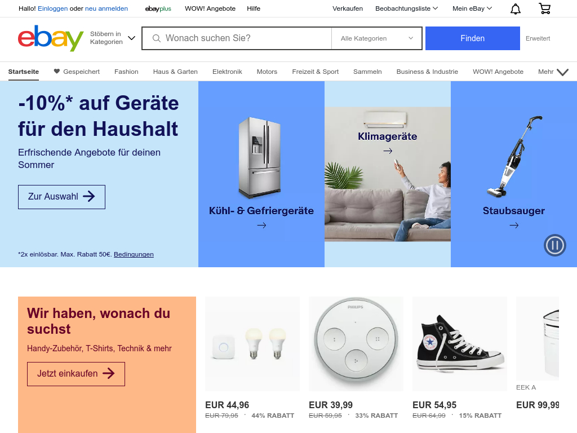The height and width of the screenshot is (433, 577).
Task: Open the notifications bell
Action: tap(515, 8)
